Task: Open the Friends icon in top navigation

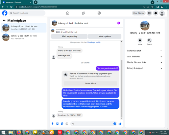Action: pyautogui.click(x=83, y=13)
